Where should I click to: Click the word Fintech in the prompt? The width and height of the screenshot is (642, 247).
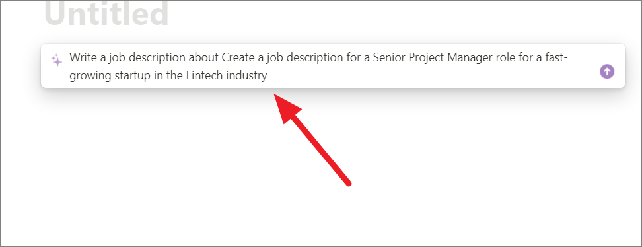coord(204,75)
